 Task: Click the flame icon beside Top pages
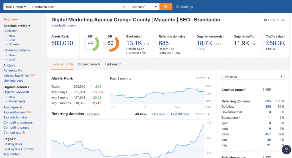[21, 107]
